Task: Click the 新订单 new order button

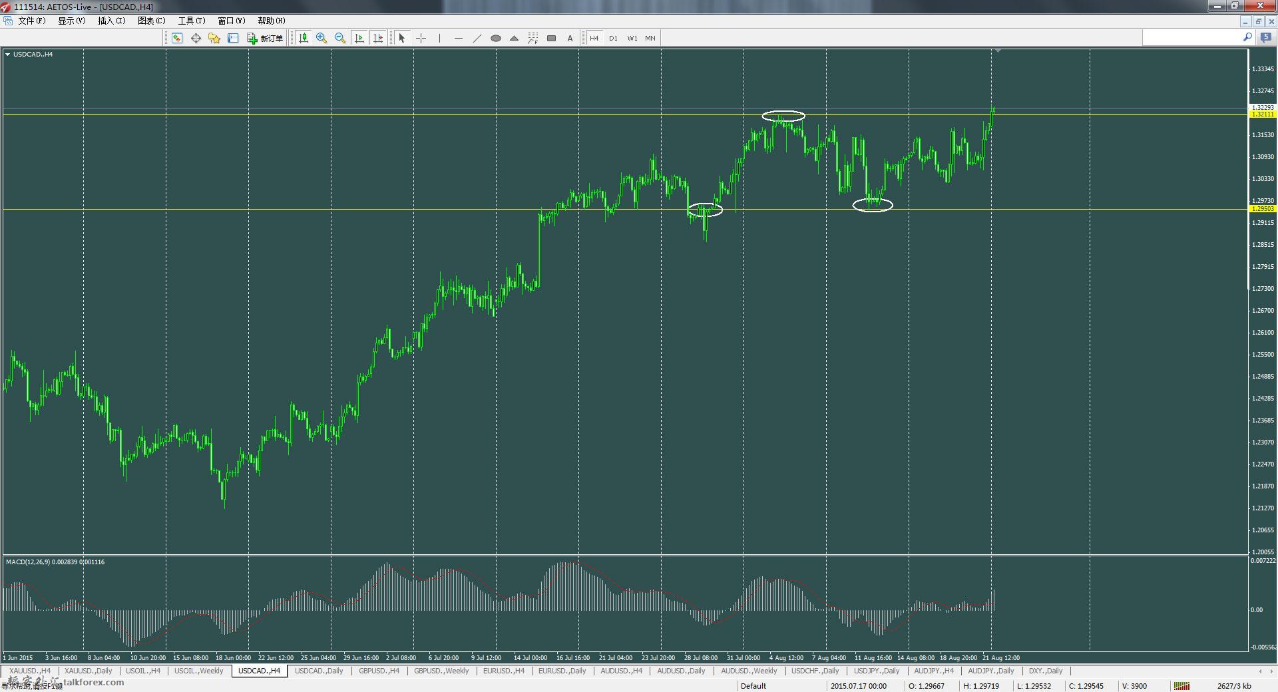Action: click(265, 38)
